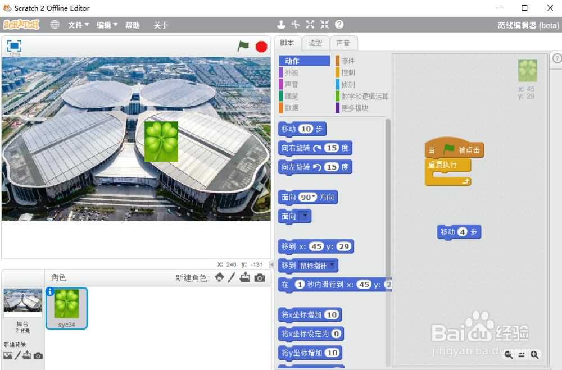Select the syc34 sprite thumbnail
Image resolution: width=562 pixels, height=370 pixels.
click(67, 308)
